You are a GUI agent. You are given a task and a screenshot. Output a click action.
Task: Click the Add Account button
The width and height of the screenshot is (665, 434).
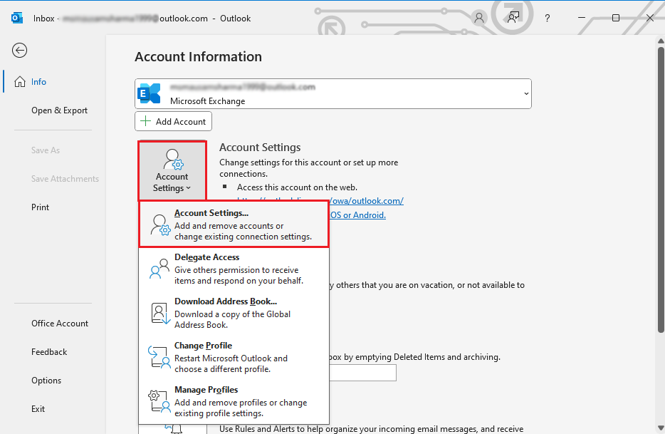point(173,121)
